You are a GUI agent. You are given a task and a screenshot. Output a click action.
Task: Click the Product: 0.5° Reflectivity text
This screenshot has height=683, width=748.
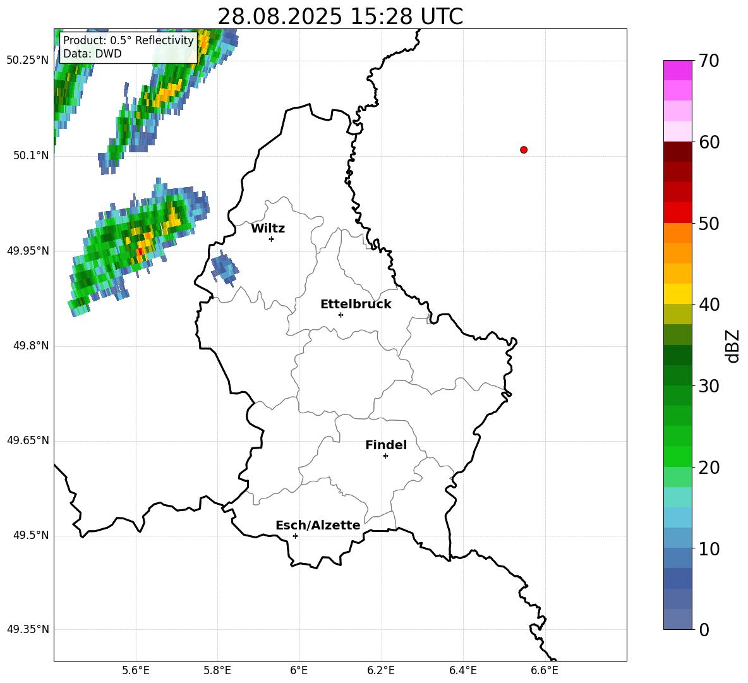point(128,40)
